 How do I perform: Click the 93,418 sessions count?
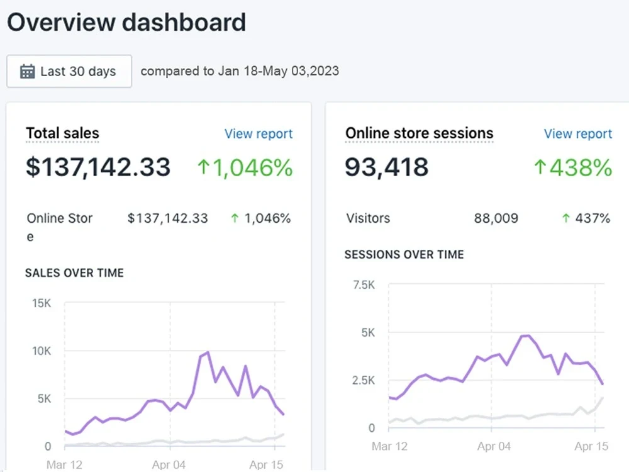coord(385,167)
